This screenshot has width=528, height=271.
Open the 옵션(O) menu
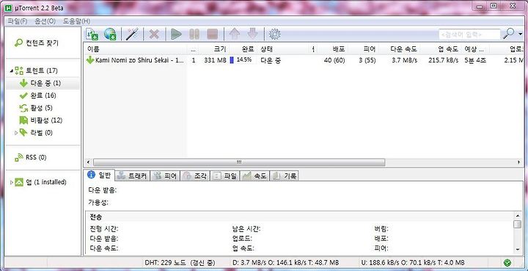(x=45, y=21)
